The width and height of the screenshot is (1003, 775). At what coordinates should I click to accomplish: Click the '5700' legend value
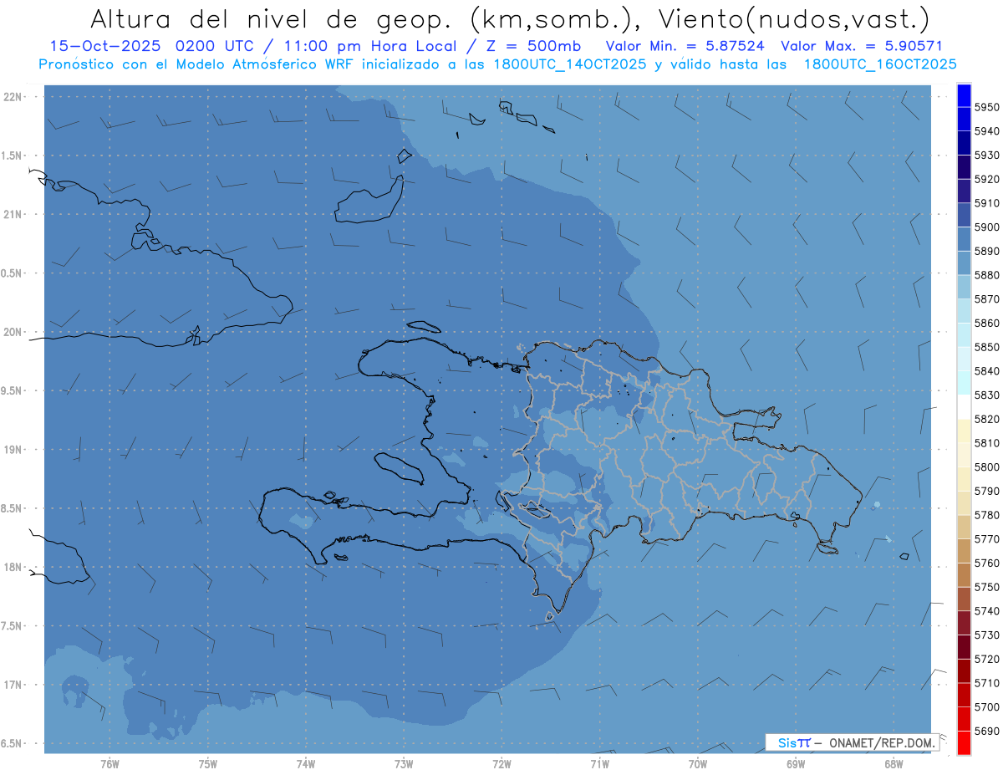(987, 707)
